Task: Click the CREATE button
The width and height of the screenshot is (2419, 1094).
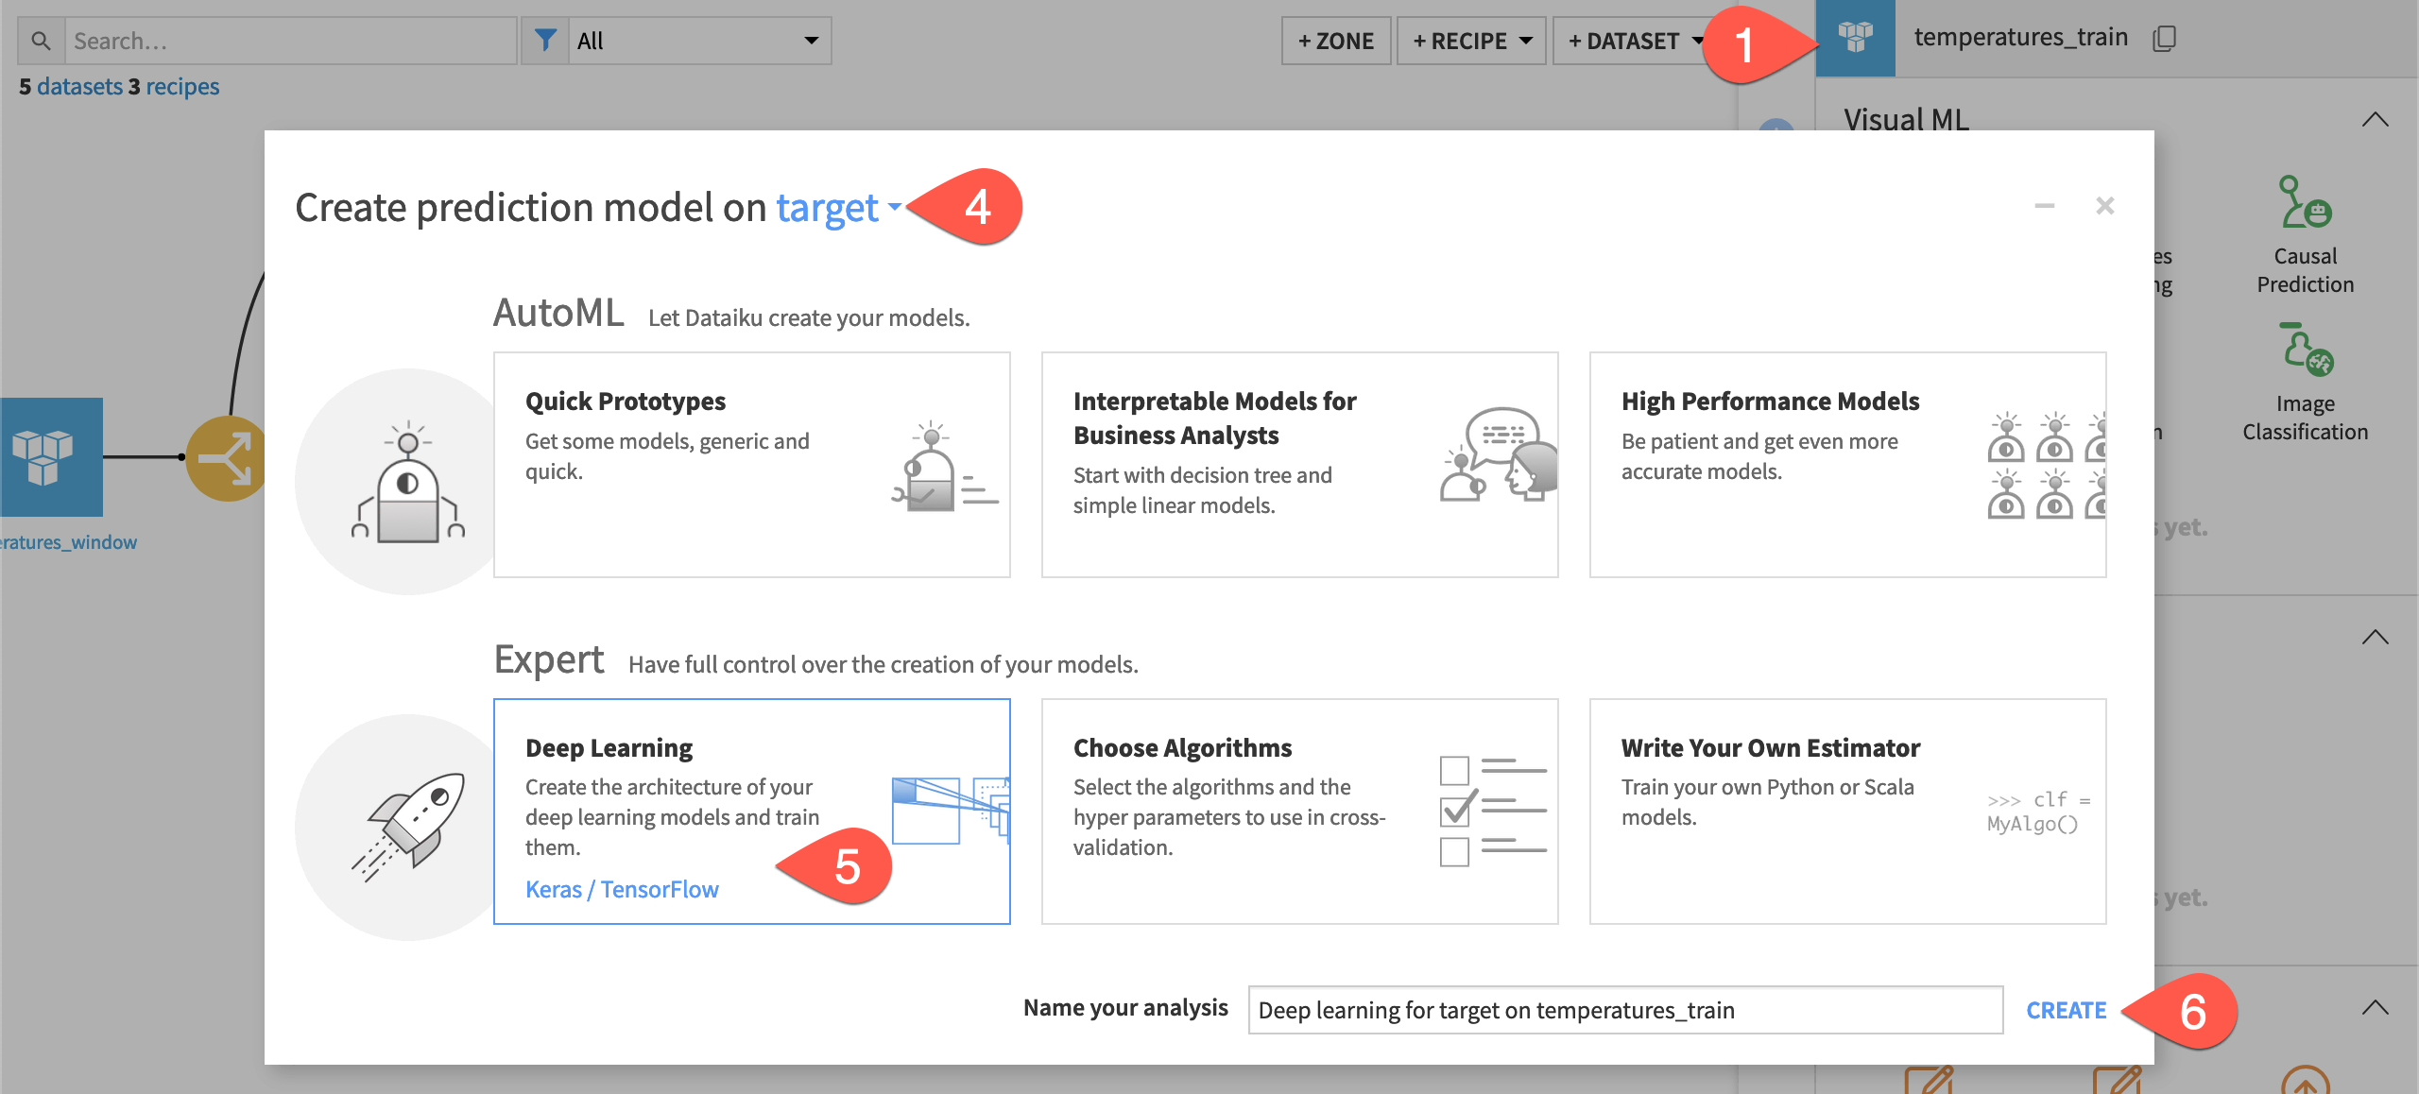Action: coord(2066,1012)
